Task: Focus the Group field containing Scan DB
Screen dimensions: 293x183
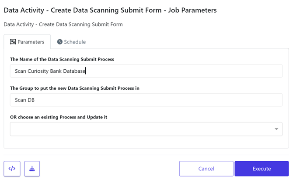Action: 146,100
